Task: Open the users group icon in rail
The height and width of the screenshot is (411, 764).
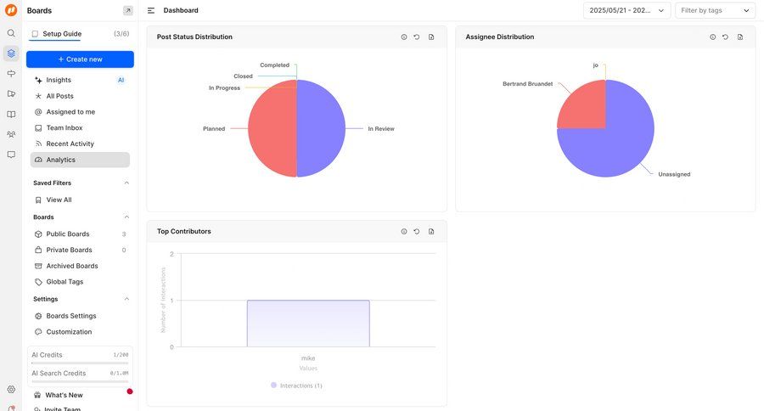Action: point(11,134)
